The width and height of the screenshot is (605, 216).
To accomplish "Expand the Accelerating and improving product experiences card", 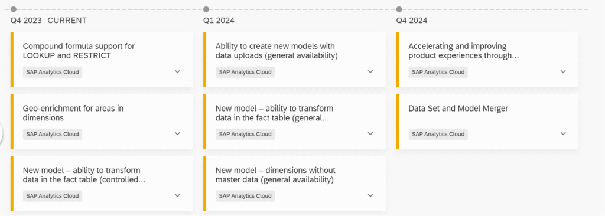I will click(563, 72).
